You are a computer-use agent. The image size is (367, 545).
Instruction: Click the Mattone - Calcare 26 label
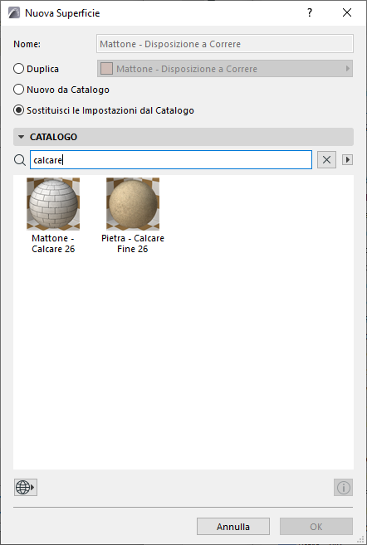click(x=53, y=244)
